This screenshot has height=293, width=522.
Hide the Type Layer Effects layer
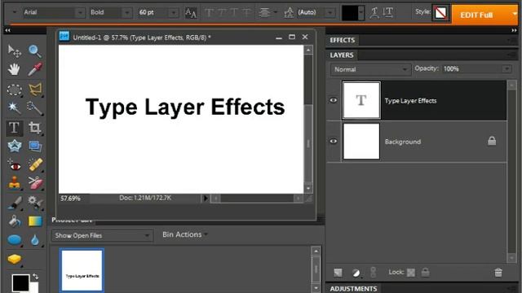[x=334, y=100]
